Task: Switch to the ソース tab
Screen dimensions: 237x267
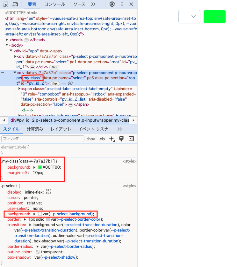Action: point(79,4)
